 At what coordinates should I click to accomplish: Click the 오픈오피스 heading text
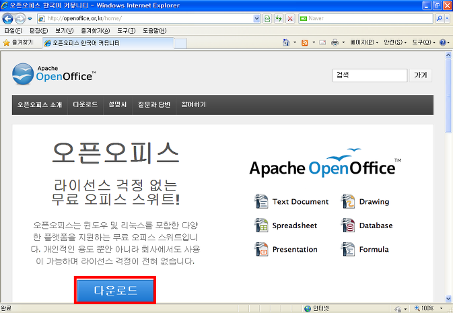[116, 153]
